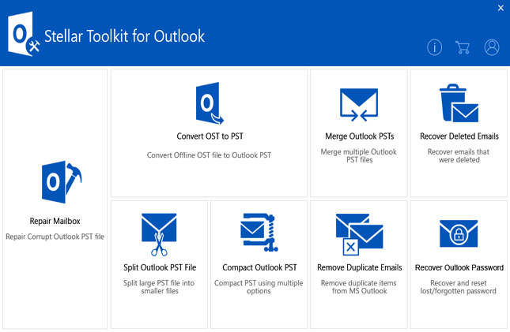Select the Split Outlook PST File title
Image resolution: width=510 pixels, height=332 pixels.
tap(160, 267)
